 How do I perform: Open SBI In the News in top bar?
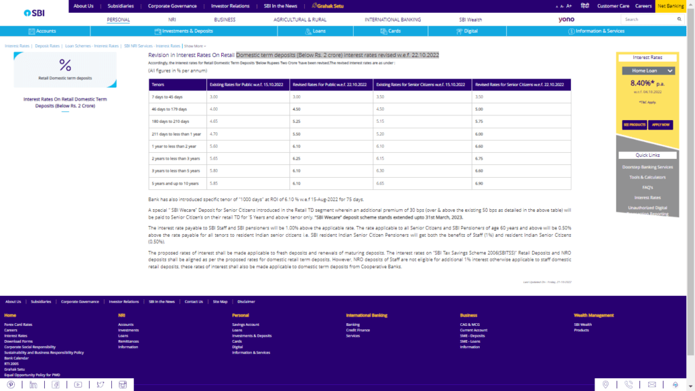(x=280, y=5)
